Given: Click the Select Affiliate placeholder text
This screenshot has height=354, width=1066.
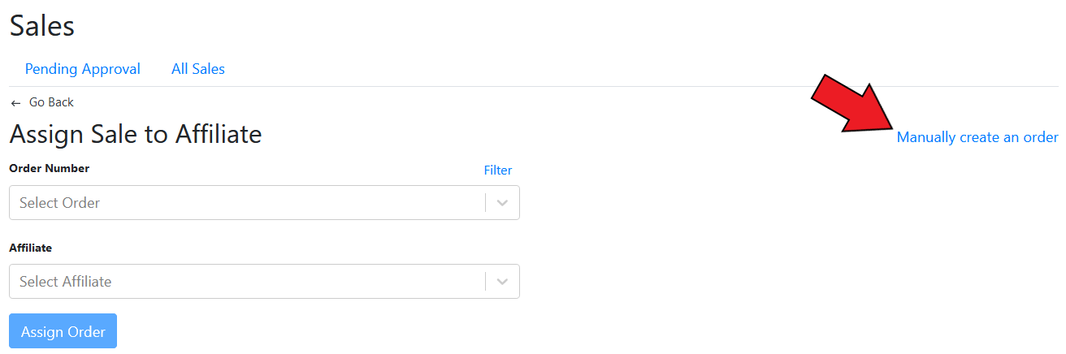Looking at the screenshot, I should point(66,282).
